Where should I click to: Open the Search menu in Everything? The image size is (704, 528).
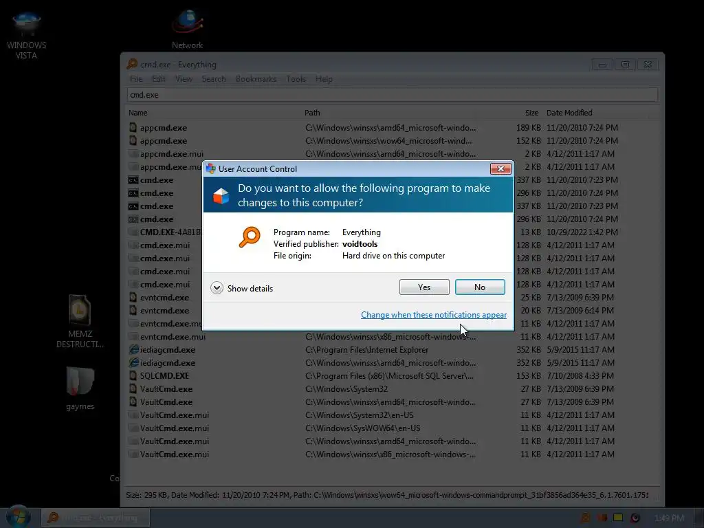[x=214, y=79]
